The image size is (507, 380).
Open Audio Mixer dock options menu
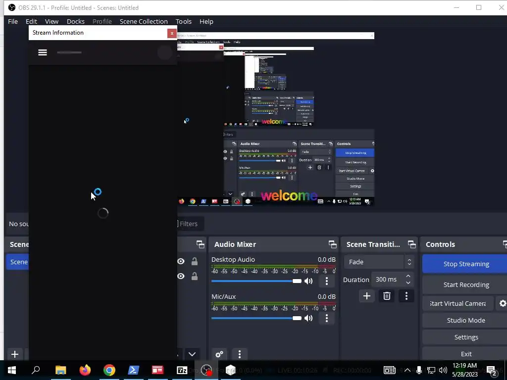click(240, 354)
